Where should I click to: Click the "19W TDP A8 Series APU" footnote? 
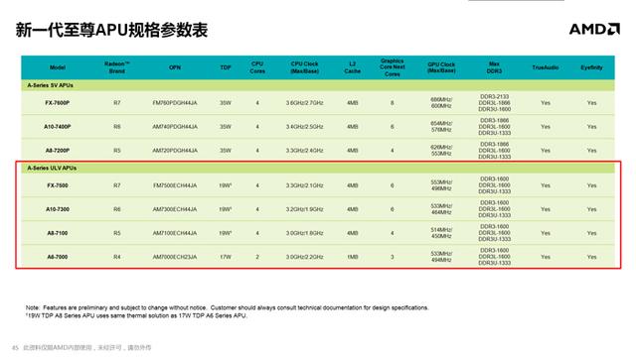coord(136,315)
